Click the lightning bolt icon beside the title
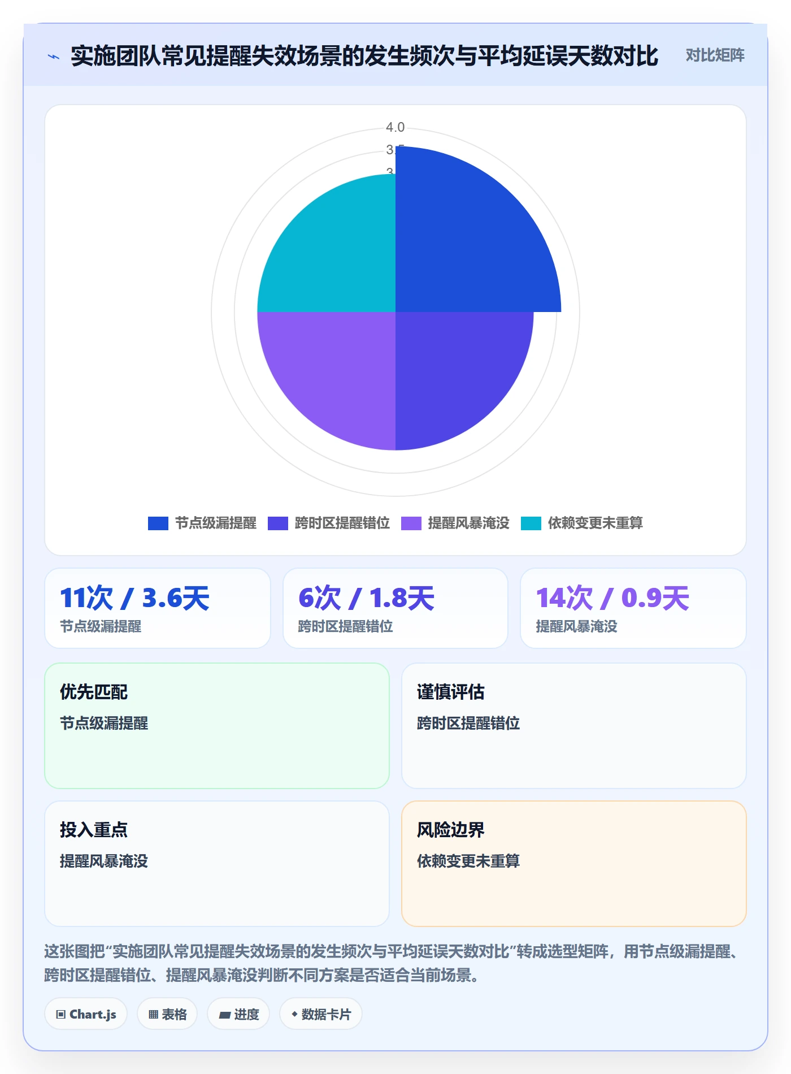Image resolution: width=791 pixels, height=1074 pixels. (54, 57)
